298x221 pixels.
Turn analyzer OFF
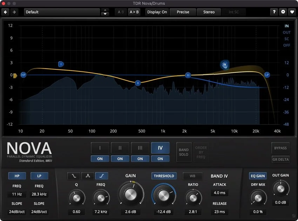click(x=286, y=46)
